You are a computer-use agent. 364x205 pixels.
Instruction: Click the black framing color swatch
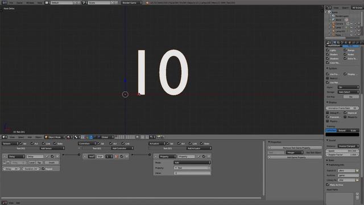tap(342, 134)
